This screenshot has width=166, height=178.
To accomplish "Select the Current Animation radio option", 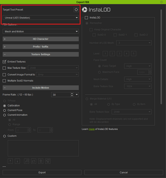I will tap(5, 115).
